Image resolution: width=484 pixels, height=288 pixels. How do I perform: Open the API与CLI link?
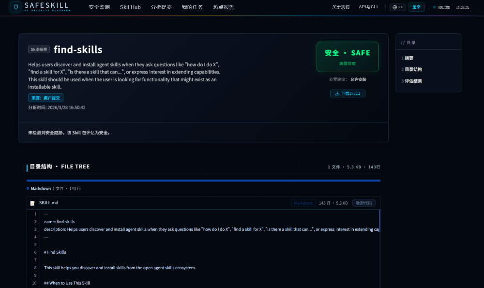[368, 7]
